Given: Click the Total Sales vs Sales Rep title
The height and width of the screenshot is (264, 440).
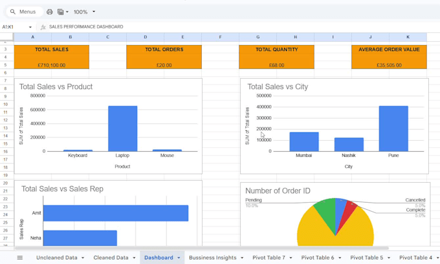Looking at the screenshot, I should (62, 189).
